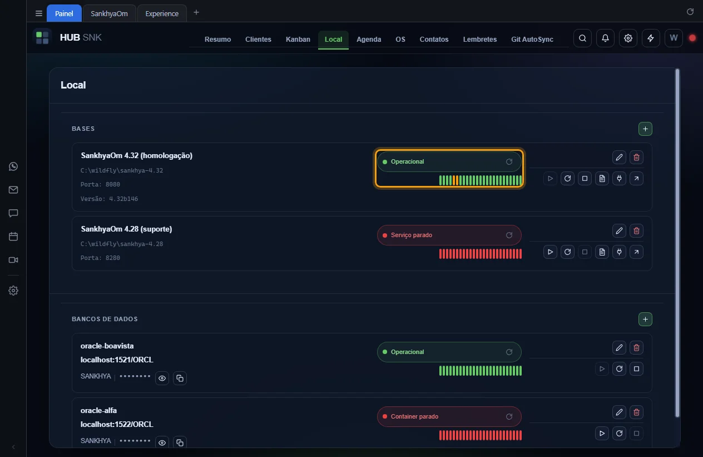703x457 pixels.
Task: Click plug icon for SankhyaOm 4.28
Action: [x=619, y=252]
